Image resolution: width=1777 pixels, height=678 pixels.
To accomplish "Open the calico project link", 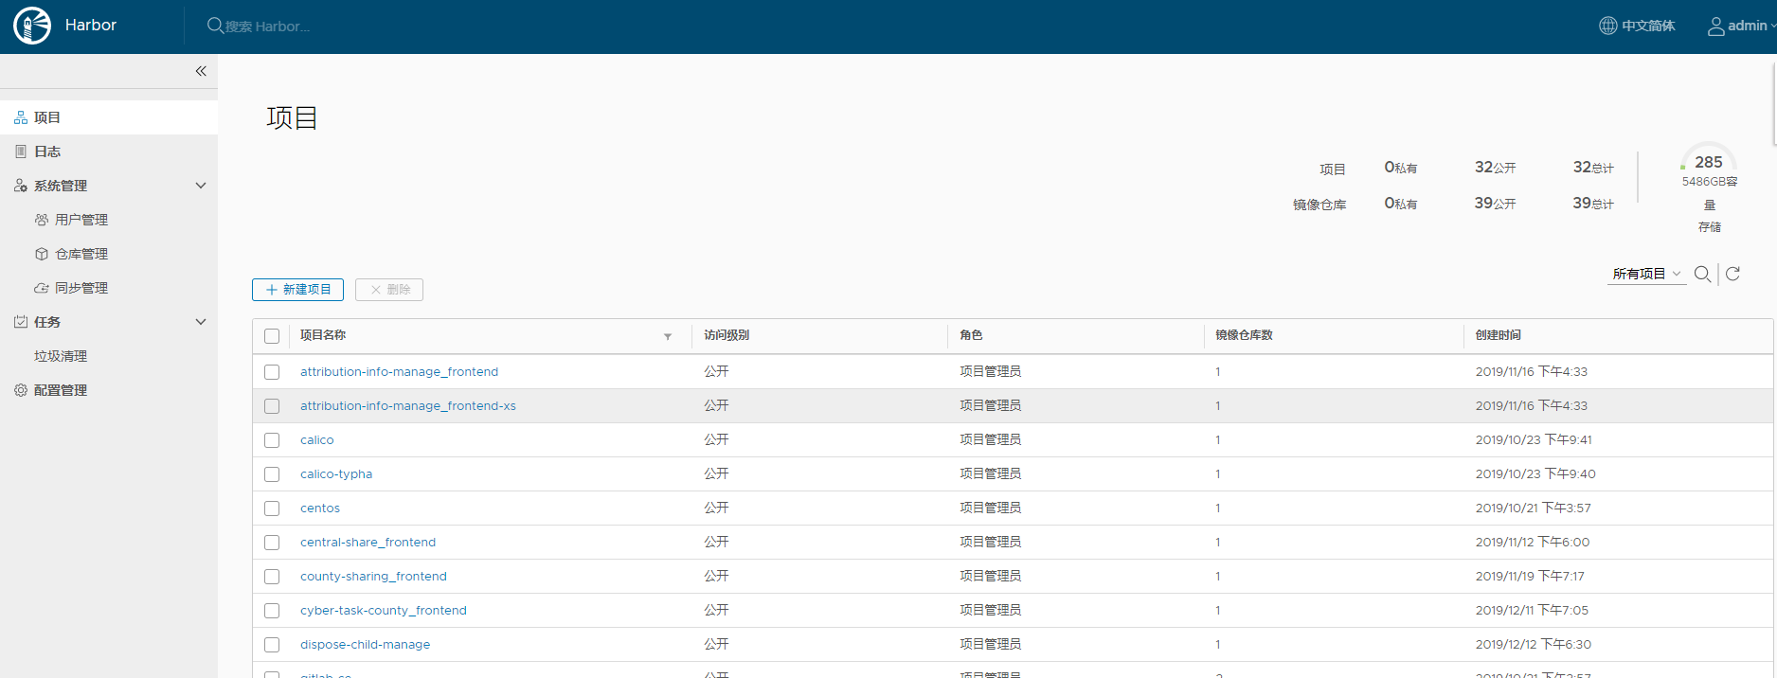I will click(317, 440).
